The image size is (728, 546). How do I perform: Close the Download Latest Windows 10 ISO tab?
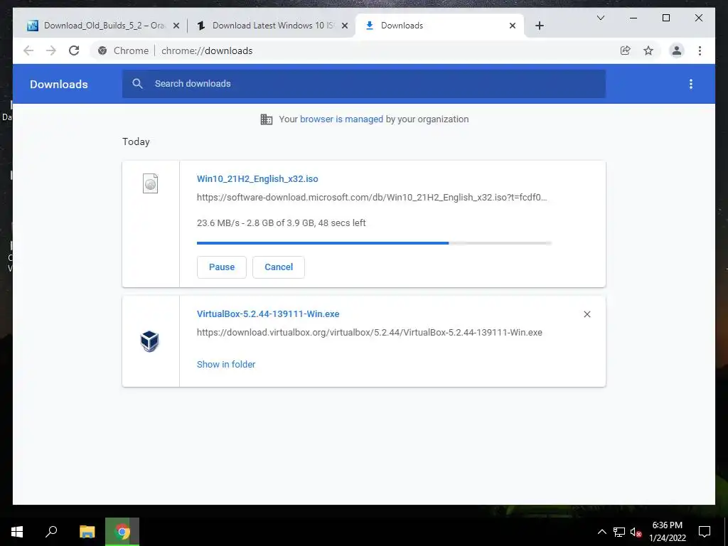(x=345, y=26)
